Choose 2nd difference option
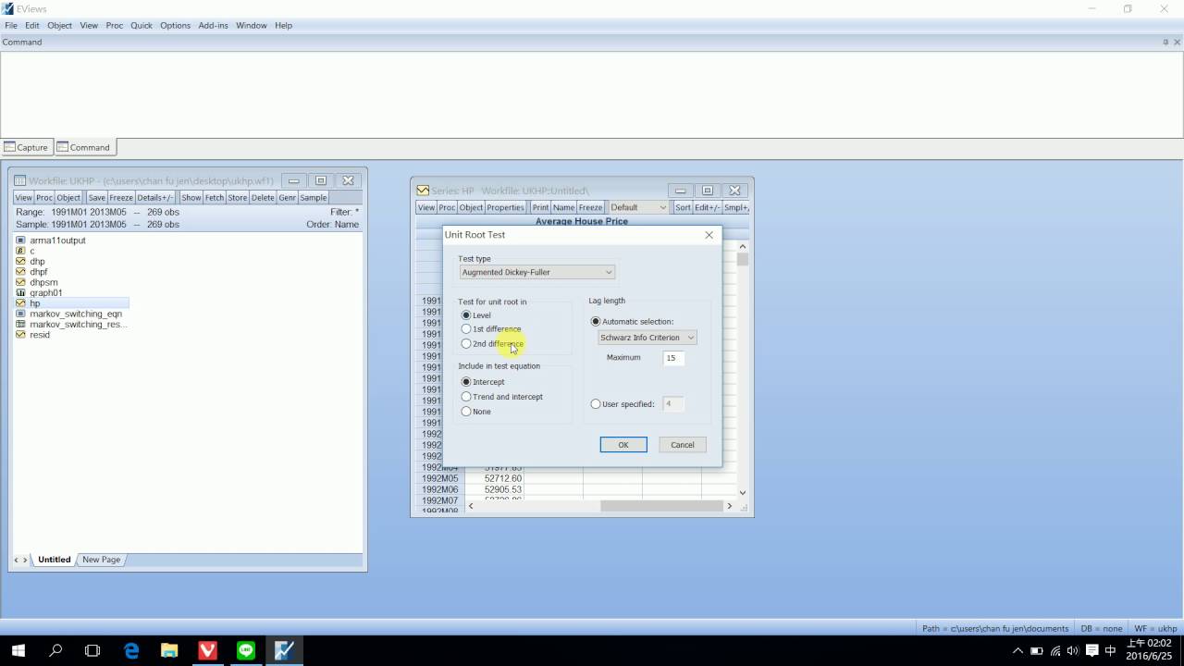This screenshot has height=666, width=1184. coord(466,344)
